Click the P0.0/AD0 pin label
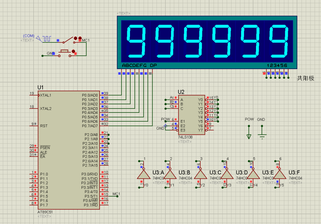This screenshot has width=321, height=224. [90, 96]
